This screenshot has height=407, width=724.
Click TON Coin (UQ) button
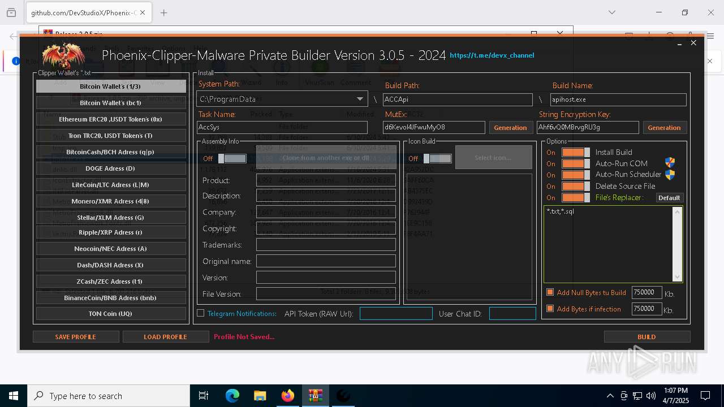pos(111,314)
